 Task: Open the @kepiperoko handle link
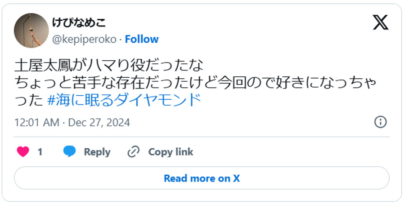click(x=85, y=40)
